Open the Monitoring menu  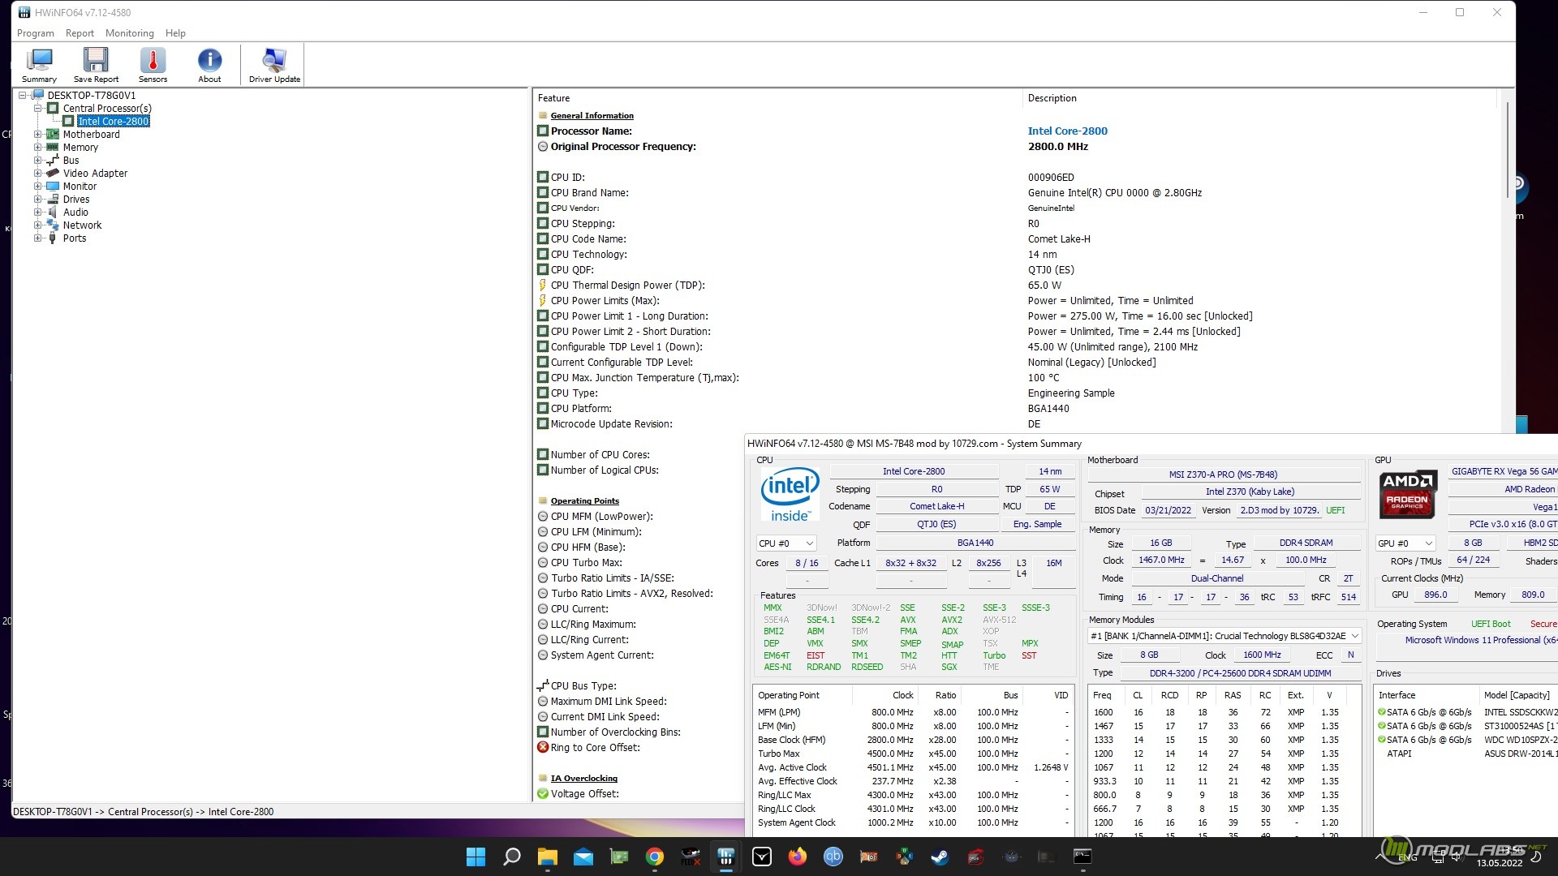click(130, 33)
